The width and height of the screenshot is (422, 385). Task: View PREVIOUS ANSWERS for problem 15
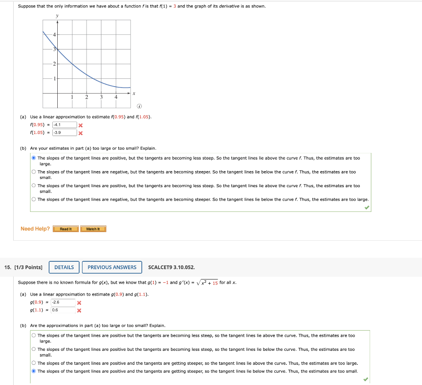112,267
